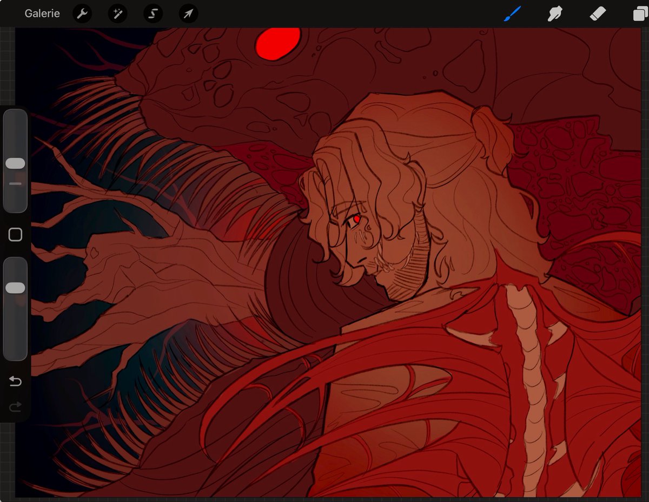
Task: Redo with the greyed redo arrow
Action: point(15,407)
